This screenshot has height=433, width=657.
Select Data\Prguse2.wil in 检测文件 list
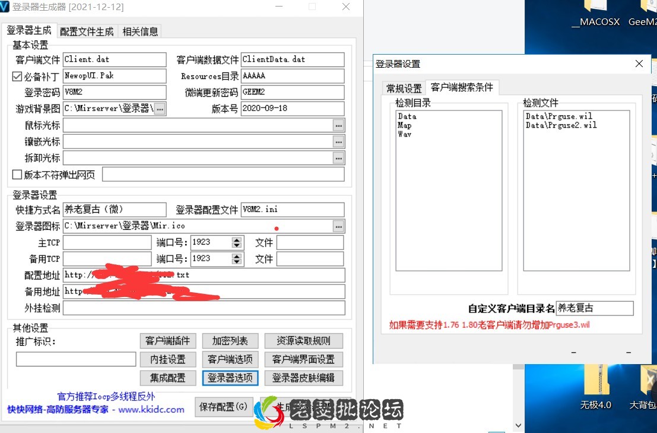click(561, 125)
